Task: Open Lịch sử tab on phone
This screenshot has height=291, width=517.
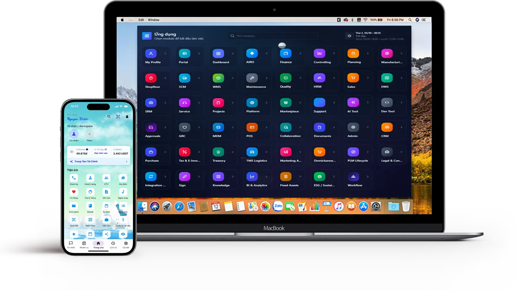Action: 113,245
